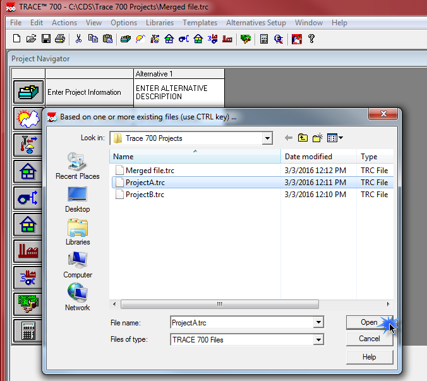This screenshot has width=427, height=381.
Task: Sort by the Date modified column header
Action: tap(318, 157)
